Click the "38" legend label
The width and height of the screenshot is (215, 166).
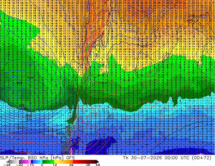click(88, 165)
